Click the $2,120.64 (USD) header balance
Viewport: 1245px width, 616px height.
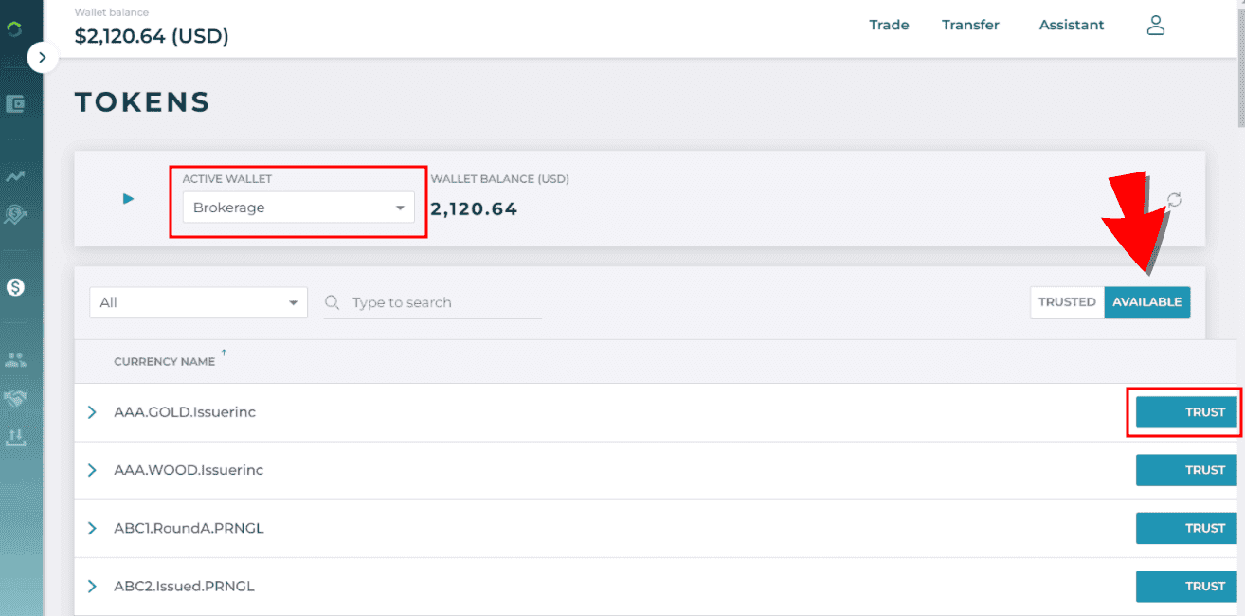(152, 36)
